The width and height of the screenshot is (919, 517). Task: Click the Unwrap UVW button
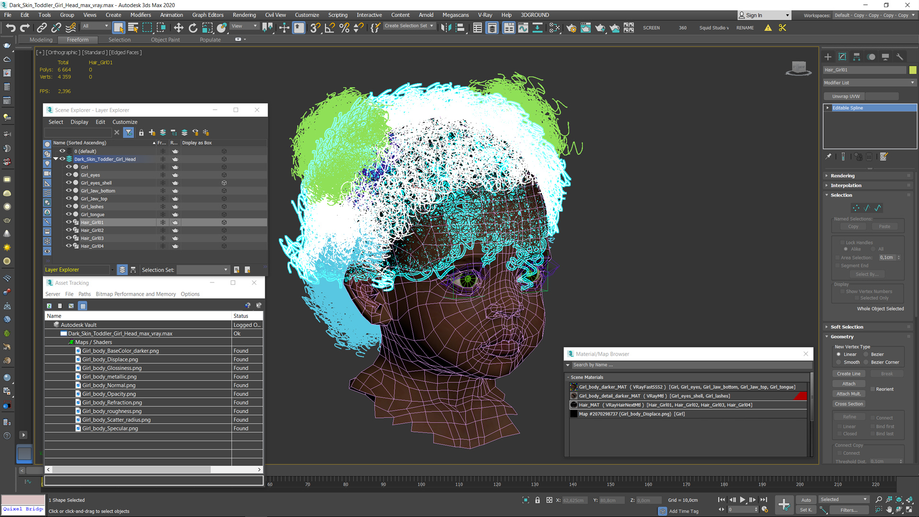click(845, 96)
